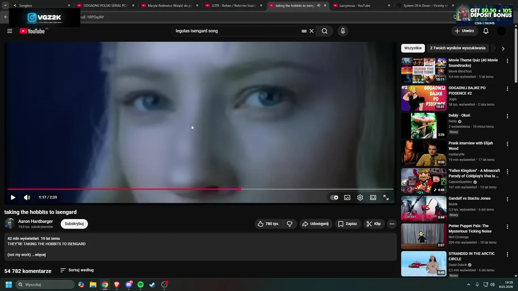Open options for Debly - Okoń

tap(507, 116)
